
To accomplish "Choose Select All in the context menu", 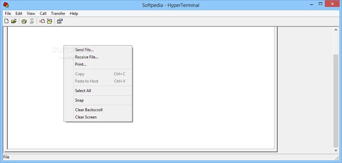I will point(98,90).
